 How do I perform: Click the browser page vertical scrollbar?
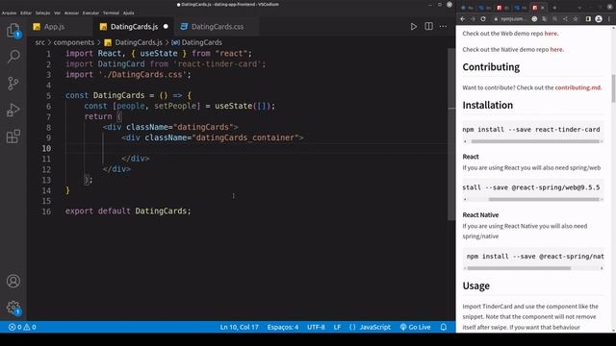pyautogui.click(x=614, y=88)
